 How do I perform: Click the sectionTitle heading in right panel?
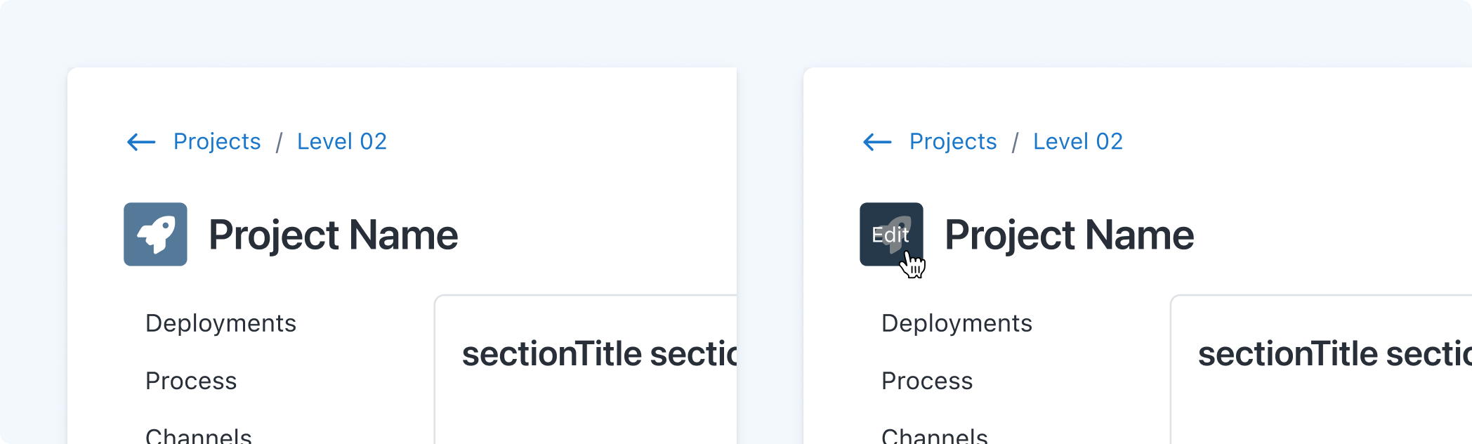[1334, 354]
